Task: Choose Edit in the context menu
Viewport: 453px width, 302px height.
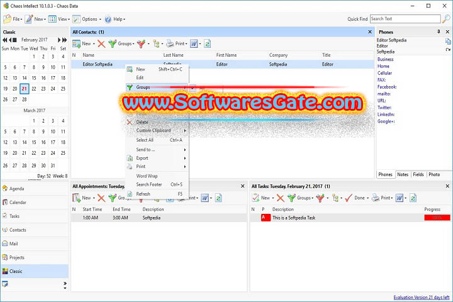Action: click(157, 78)
